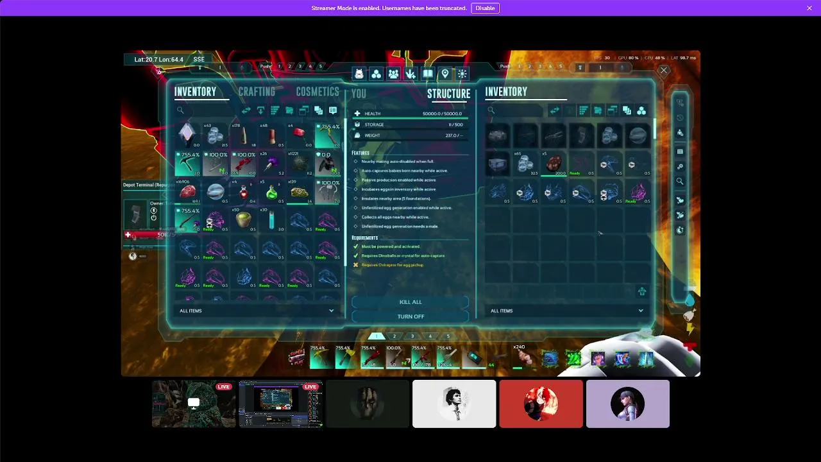
Task: Open the second LIVE stream thumbnail
Action: pyautogui.click(x=281, y=404)
